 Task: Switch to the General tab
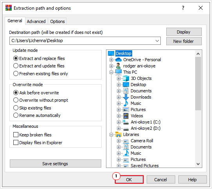[15, 21]
